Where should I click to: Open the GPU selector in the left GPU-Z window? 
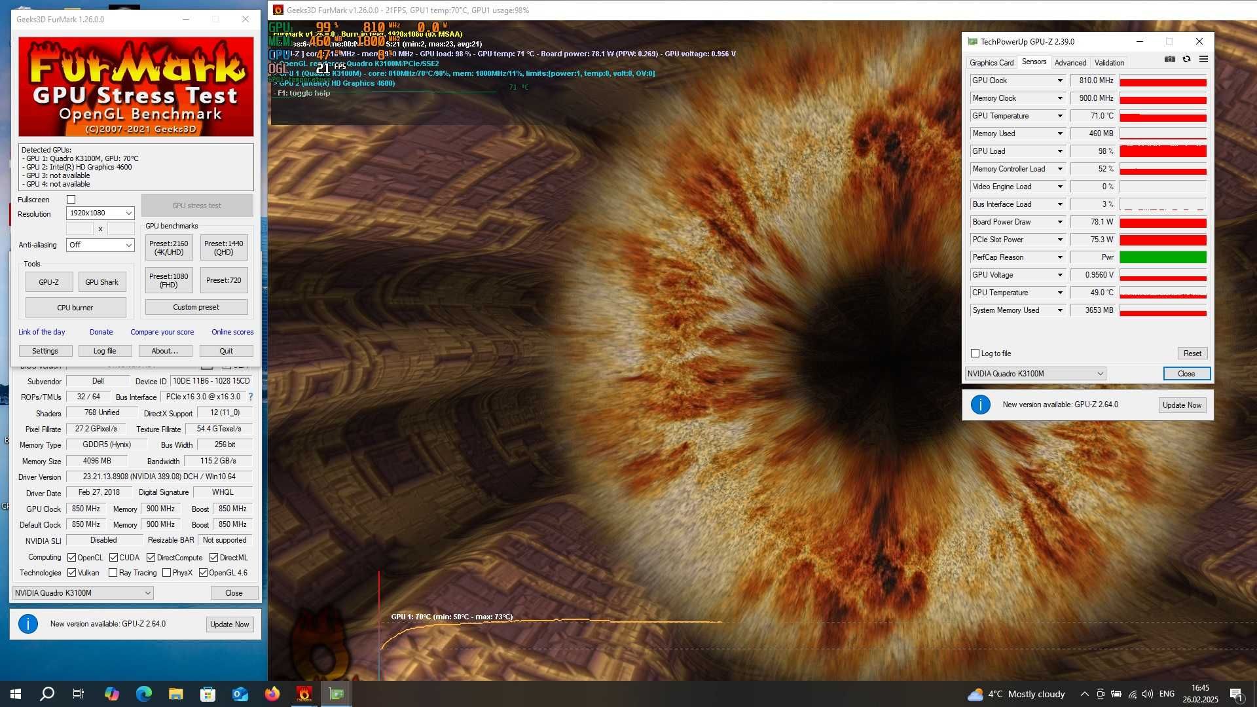[82, 593]
